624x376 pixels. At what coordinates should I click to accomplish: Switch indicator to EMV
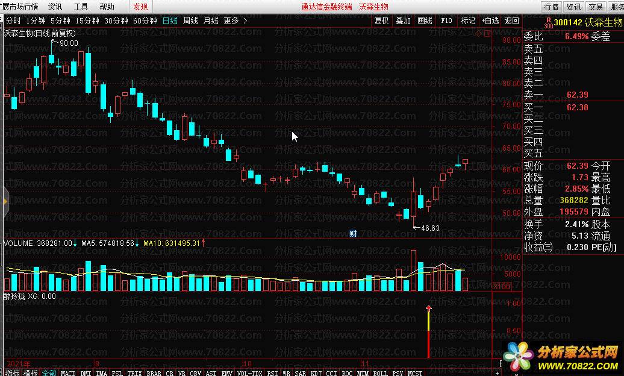click(x=227, y=373)
